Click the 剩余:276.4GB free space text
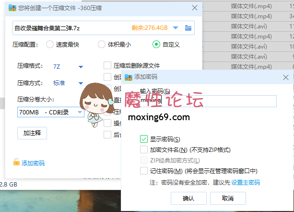This screenshot has width=294, height=212. tap(150, 28)
